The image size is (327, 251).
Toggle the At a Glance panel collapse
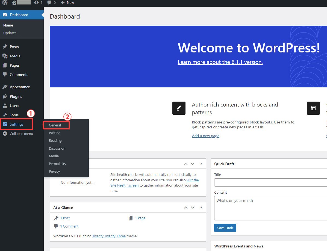point(201,208)
